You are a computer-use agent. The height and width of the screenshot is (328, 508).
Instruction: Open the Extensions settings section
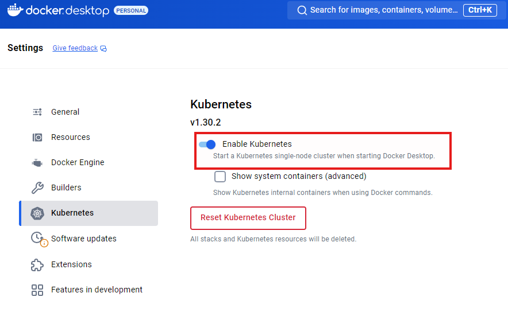pos(88,264)
